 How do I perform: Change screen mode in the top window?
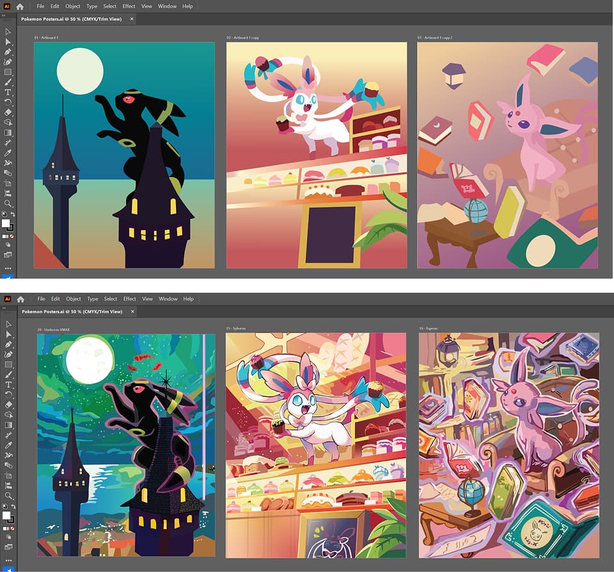[8, 255]
